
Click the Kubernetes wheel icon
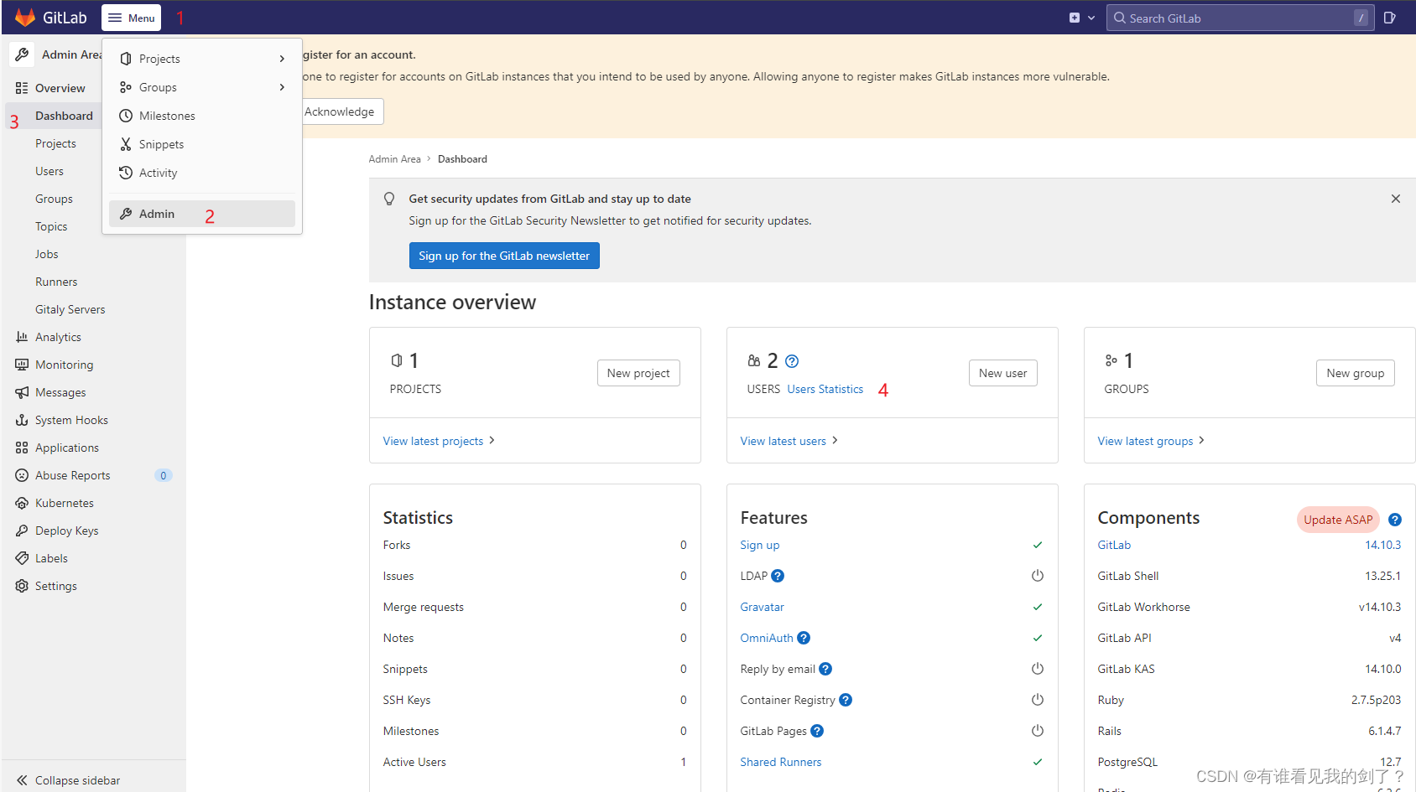[x=22, y=503]
